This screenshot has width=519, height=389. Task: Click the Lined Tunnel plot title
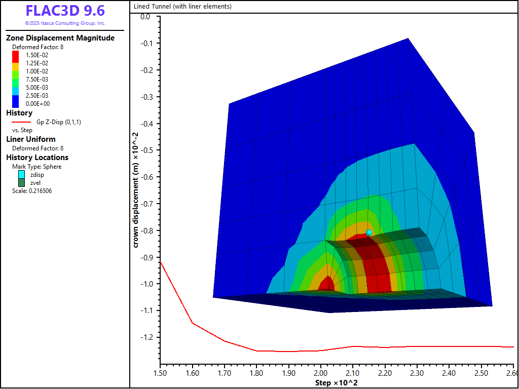[x=182, y=7]
